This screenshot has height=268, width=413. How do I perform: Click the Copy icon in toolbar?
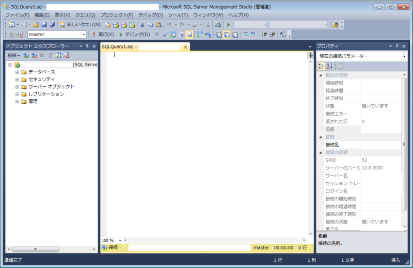[x=150, y=25]
